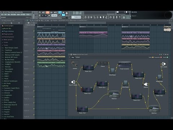Viewport: 173px width, 130px height.
Task: Adjust the master volume slider
Action: point(34,15)
